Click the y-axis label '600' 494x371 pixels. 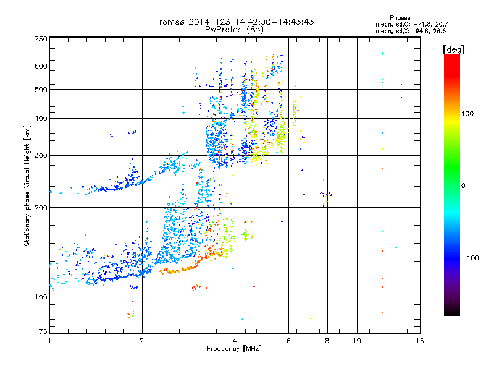41,66
